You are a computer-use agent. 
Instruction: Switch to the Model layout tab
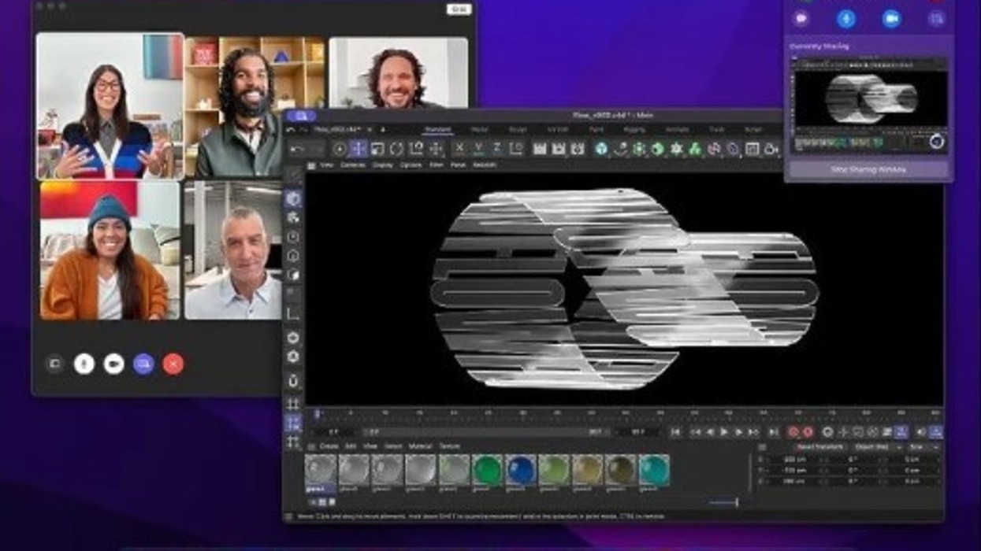click(x=479, y=129)
